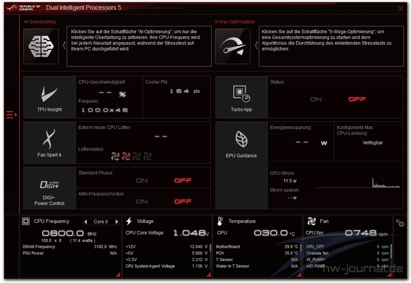Image resolution: width=411 pixels, height=283 pixels.
Task: Click the third fan status icon
Action: pos(137,157)
